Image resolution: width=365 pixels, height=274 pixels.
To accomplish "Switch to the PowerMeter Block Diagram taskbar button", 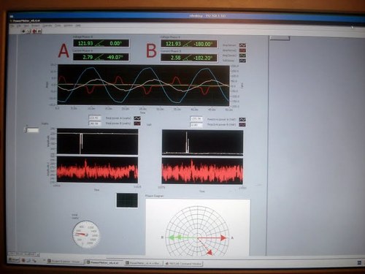I will (144, 263).
